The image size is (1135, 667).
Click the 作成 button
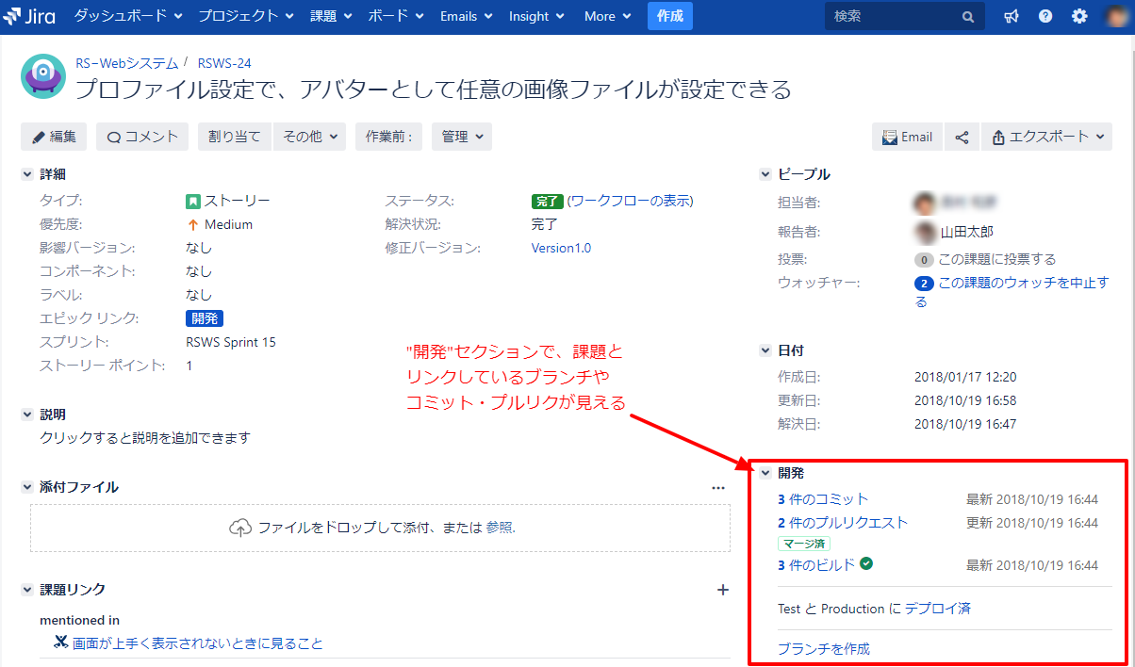669,15
